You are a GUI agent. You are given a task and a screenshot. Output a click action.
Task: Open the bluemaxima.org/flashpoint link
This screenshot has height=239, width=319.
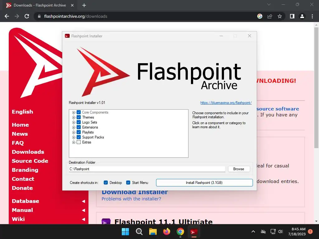(x=226, y=103)
